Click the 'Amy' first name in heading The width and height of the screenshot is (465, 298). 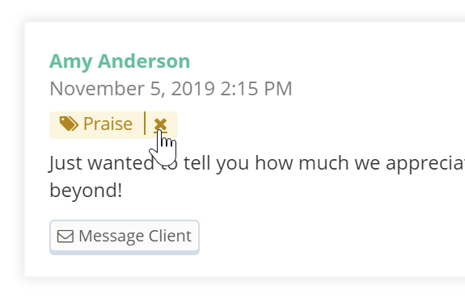71,62
